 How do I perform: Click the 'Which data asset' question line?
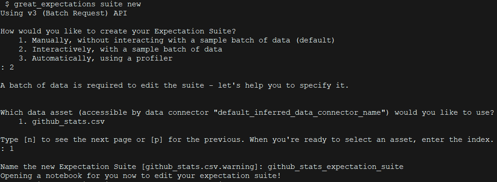click(x=247, y=112)
